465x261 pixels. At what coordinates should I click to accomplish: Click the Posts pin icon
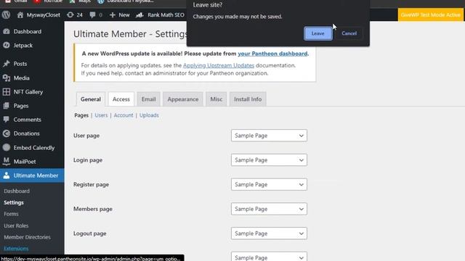7,64
